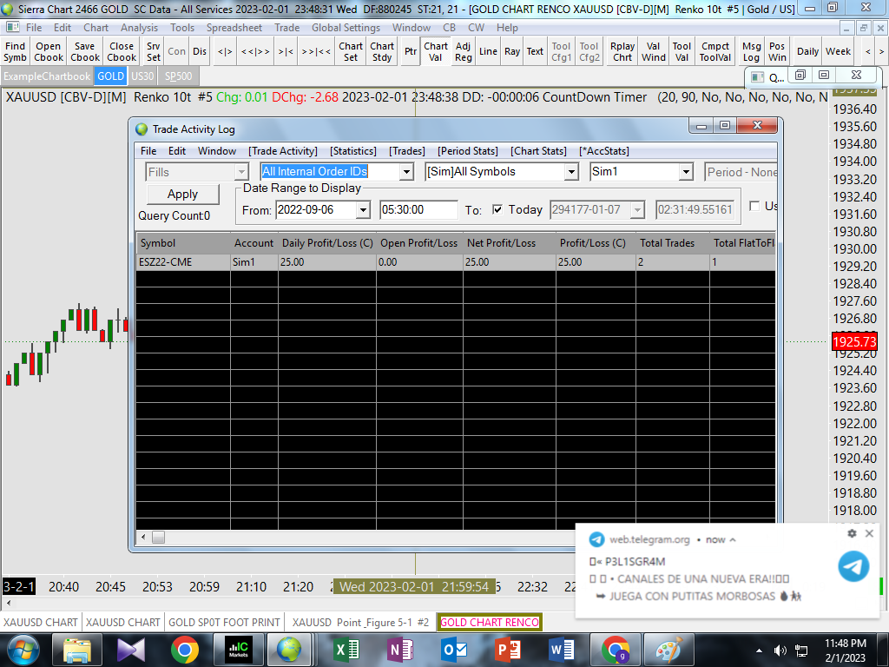Select the Adj Reg tool

[x=464, y=51]
